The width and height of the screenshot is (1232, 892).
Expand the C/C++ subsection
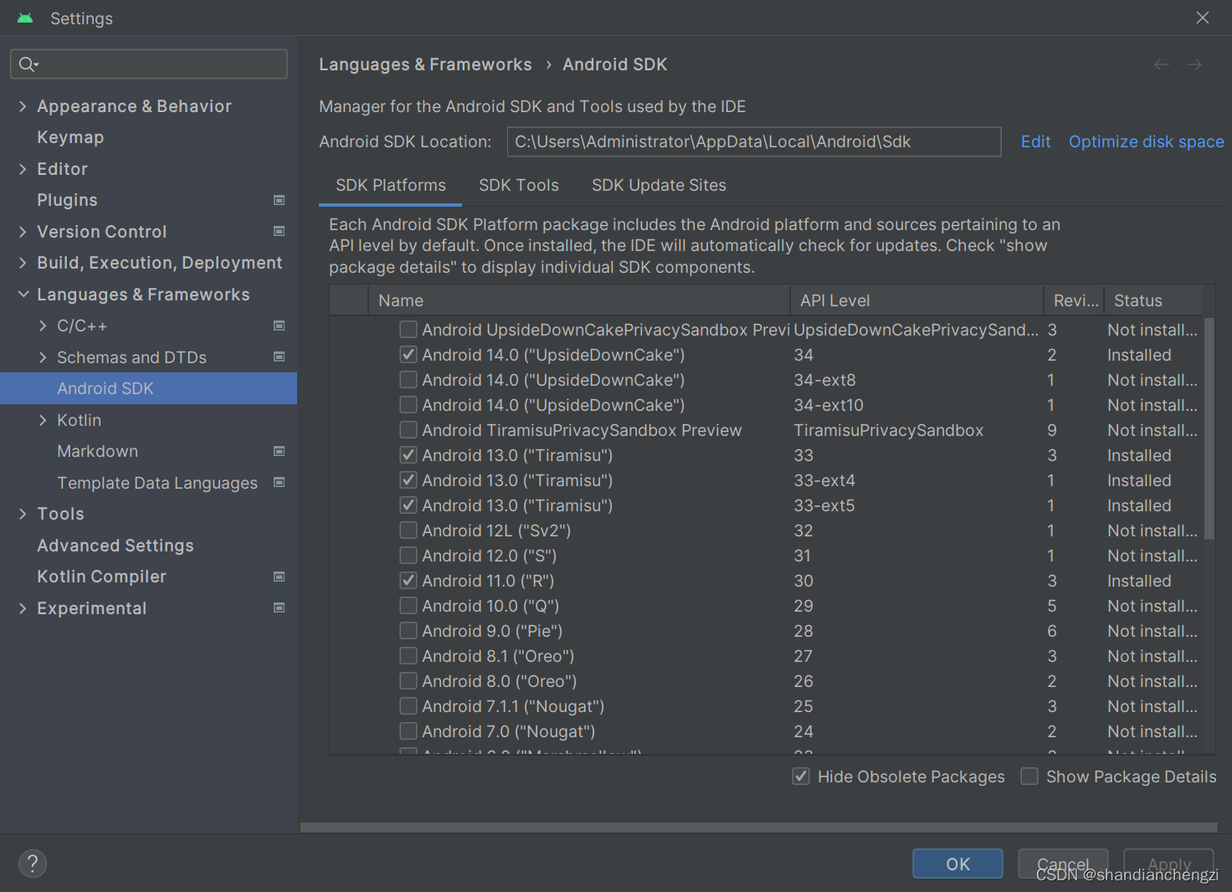[43, 326]
